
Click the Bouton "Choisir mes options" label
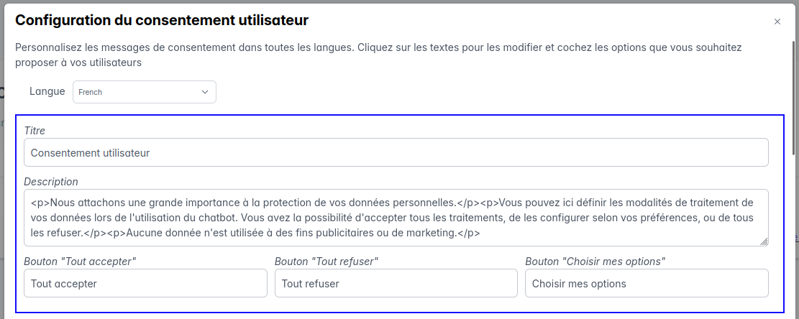(595, 261)
